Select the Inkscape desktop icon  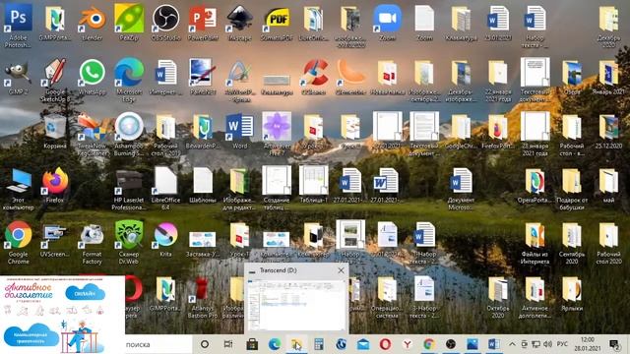tap(240, 23)
